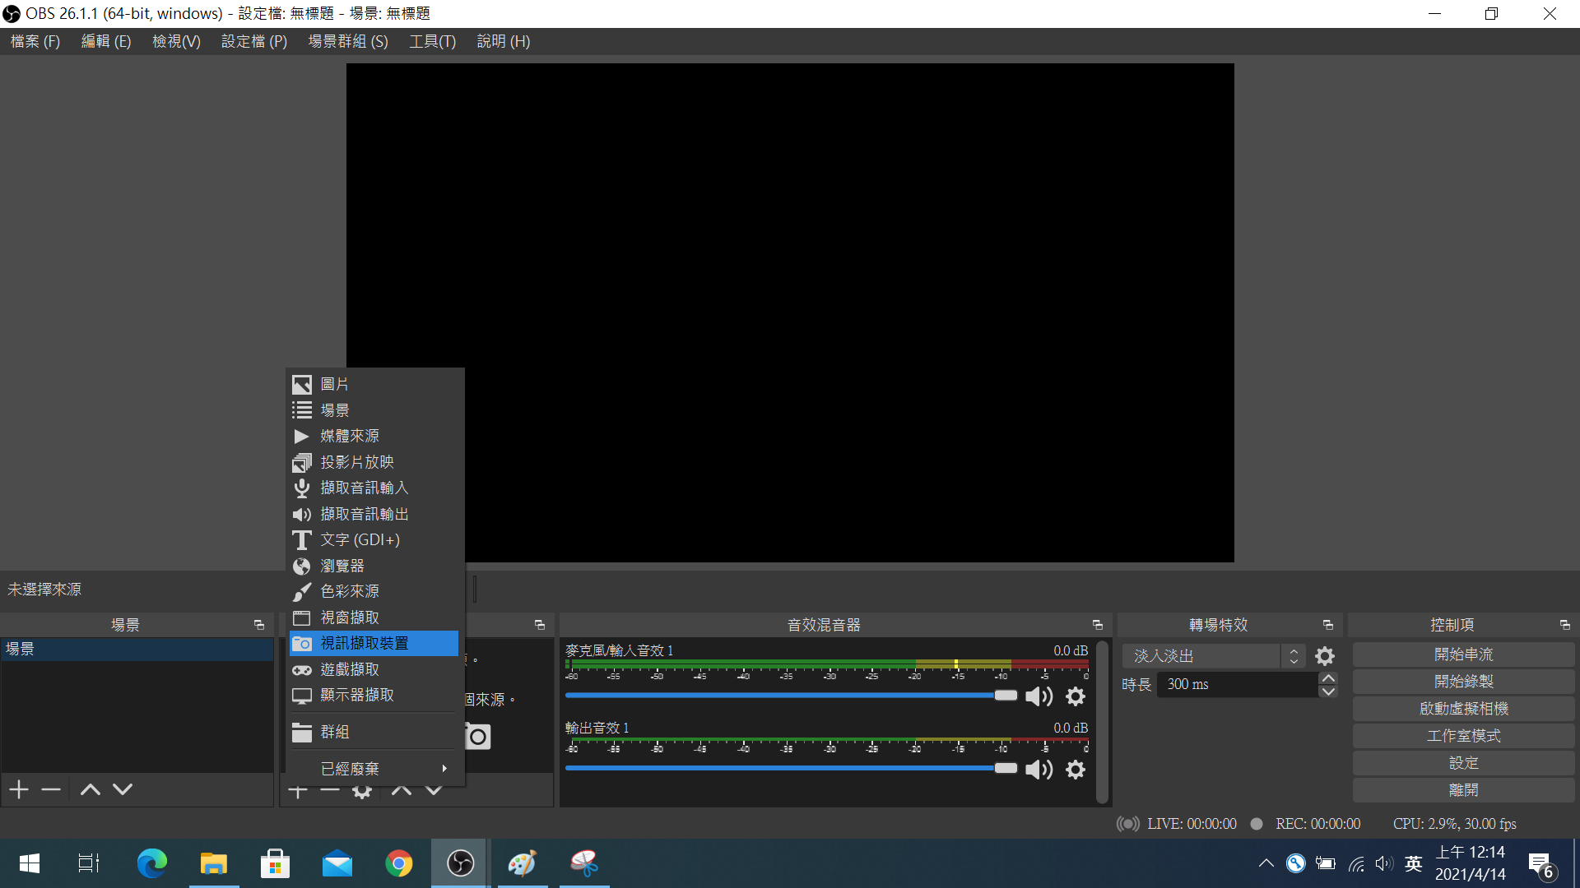This screenshot has height=888, width=1580.
Task: Pop out the 音效混音器 panel
Action: click(x=1099, y=625)
